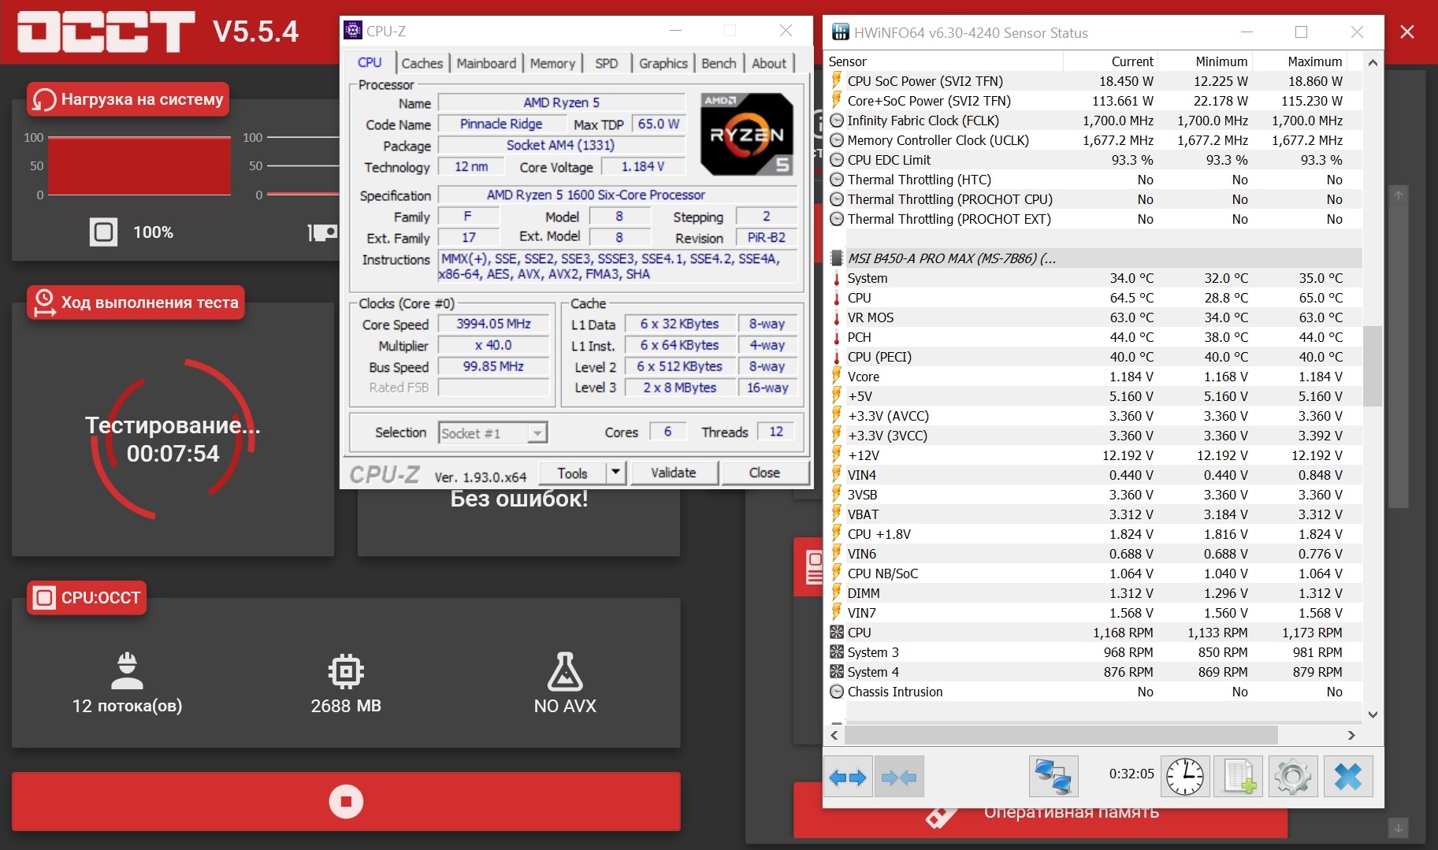Click the OCCT test timer 00:07:54
The height and width of the screenshot is (850, 1438).
173,454
